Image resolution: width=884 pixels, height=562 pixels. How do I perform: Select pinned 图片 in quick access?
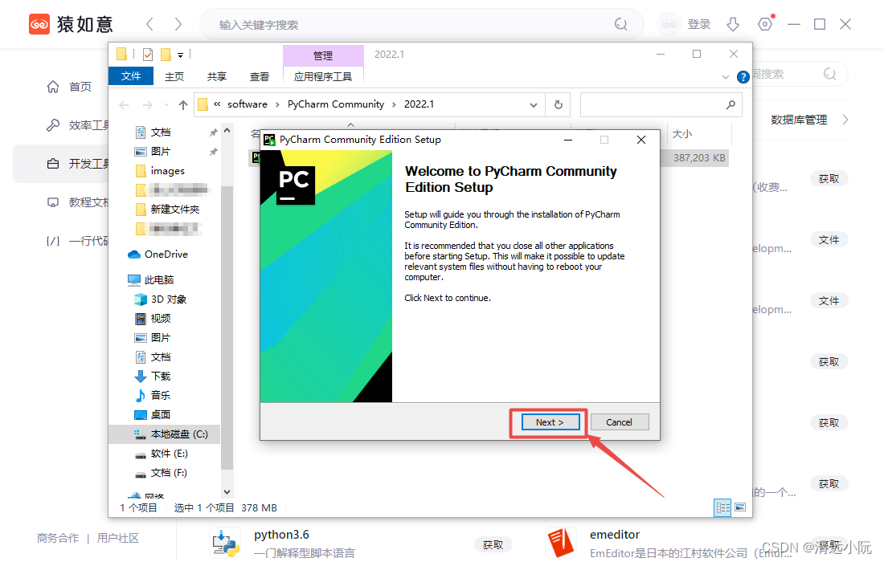[161, 152]
